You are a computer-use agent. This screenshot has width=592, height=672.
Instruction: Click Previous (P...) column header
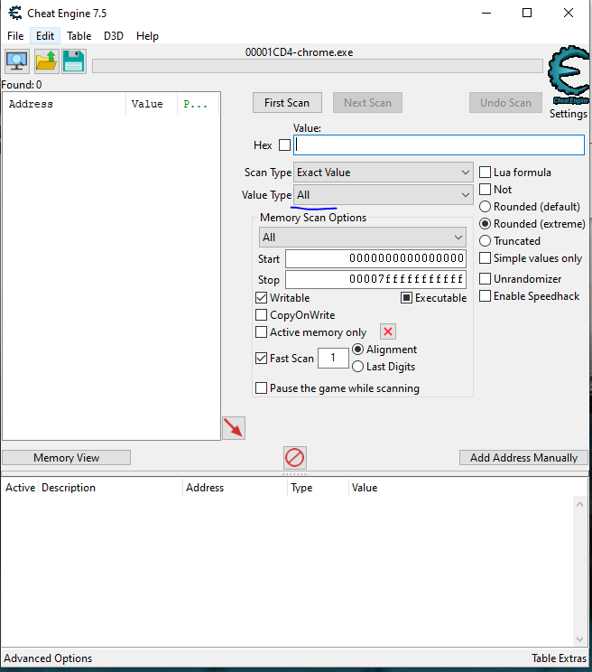pos(199,104)
